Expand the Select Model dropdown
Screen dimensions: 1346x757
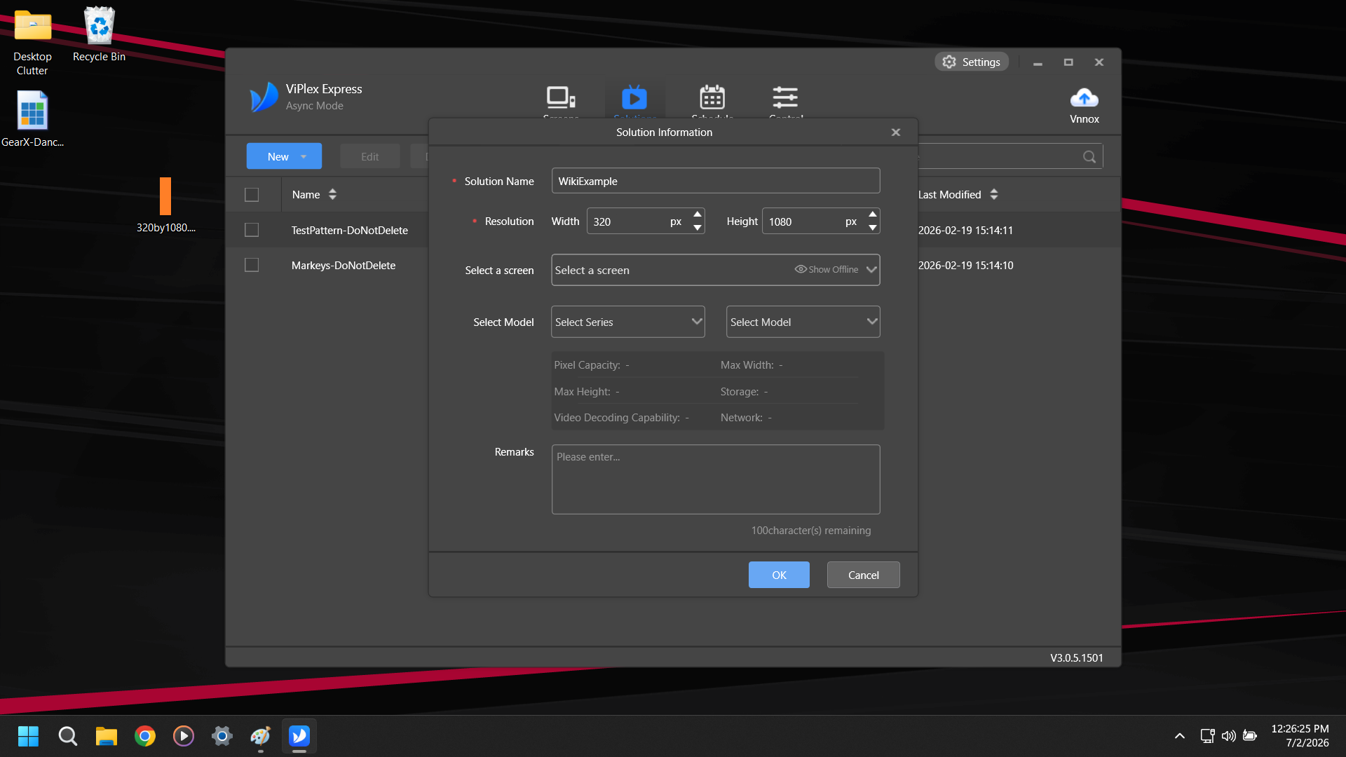(803, 322)
